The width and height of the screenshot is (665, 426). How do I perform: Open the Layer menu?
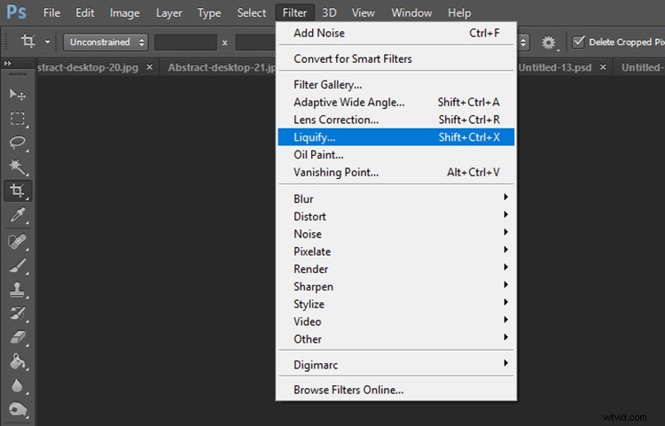(168, 13)
